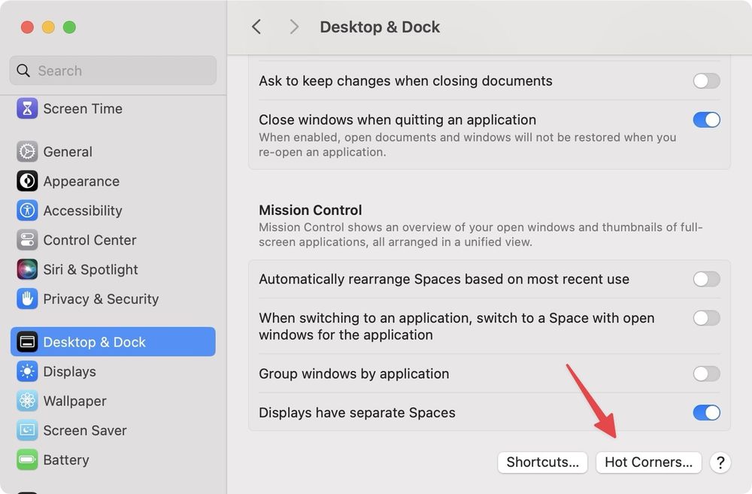Click the back navigation chevron
752x494 pixels.
tap(256, 26)
